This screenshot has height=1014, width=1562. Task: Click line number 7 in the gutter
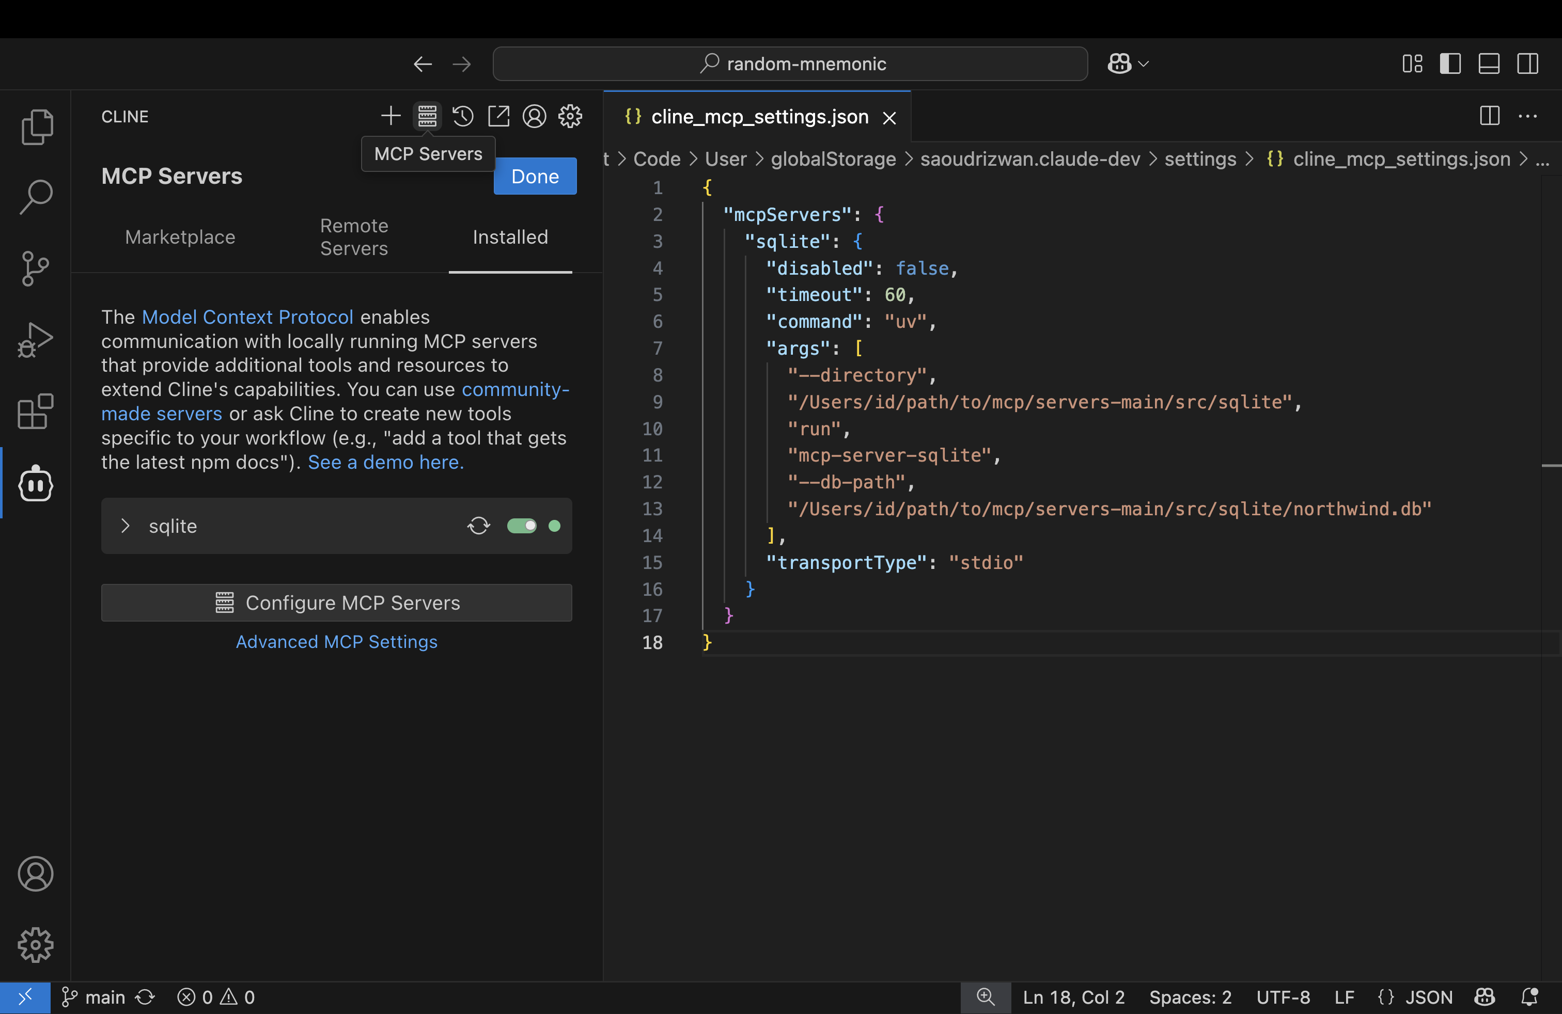click(x=657, y=348)
